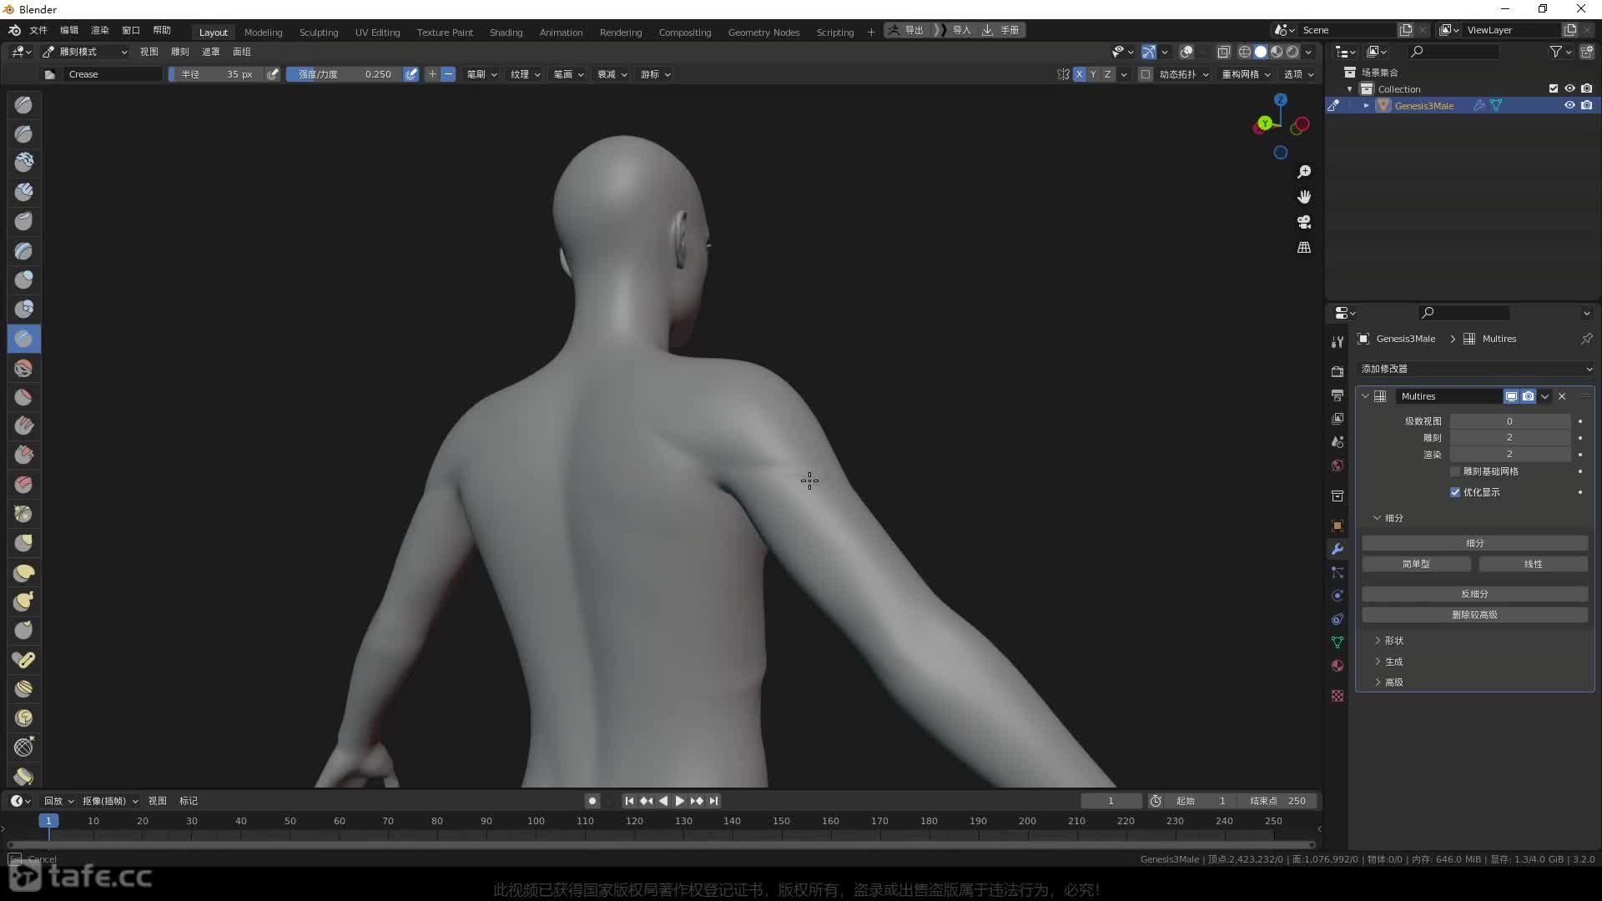
Task: Open the 添加修改器 add modifier dropdown
Action: (x=1475, y=369)
